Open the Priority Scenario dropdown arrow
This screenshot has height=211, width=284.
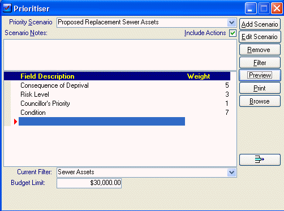point(231,23)
